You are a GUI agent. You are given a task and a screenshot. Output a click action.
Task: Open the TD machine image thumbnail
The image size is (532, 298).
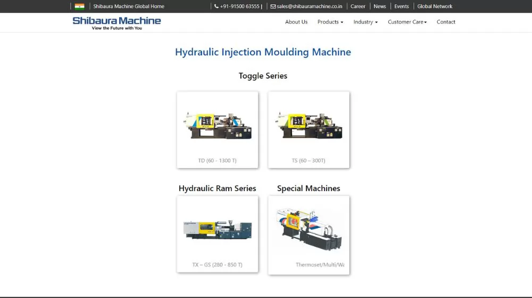[x=218, y=126]
